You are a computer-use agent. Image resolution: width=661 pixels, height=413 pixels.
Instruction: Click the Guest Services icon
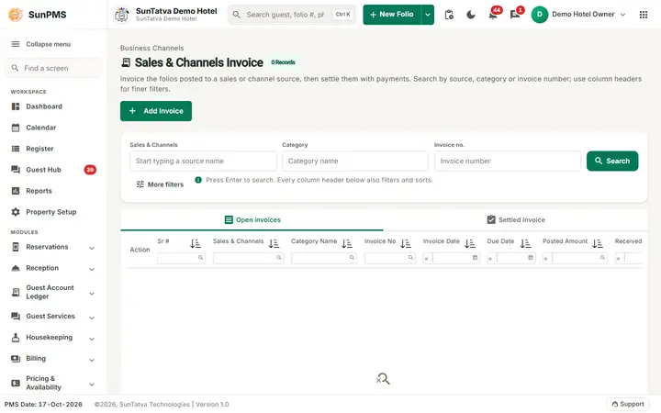click(x=16, y=316)
